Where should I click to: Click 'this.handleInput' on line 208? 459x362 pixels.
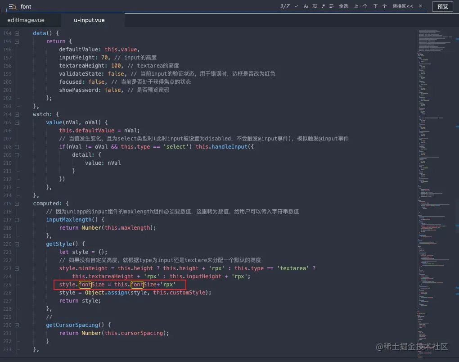pos(221,147)
